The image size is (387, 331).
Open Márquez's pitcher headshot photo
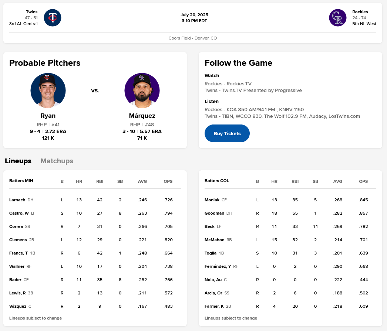pos(142,91)
